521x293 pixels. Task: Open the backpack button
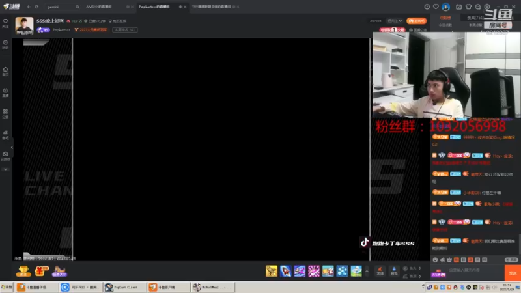pos(394,271)
